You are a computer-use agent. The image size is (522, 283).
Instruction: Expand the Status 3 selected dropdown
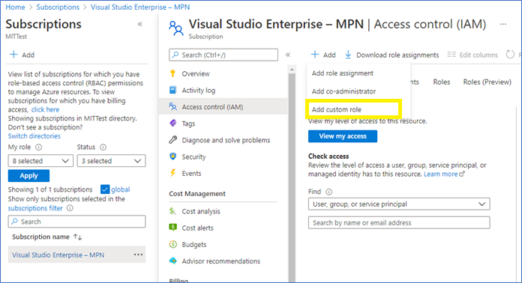pos(111,161)
